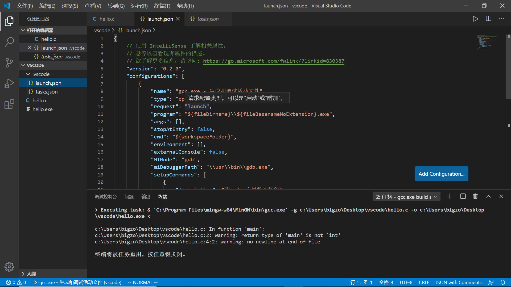This screenshot has height=287, width=511.
Task: Add a new terminal with plus icon
Action: 450,196
